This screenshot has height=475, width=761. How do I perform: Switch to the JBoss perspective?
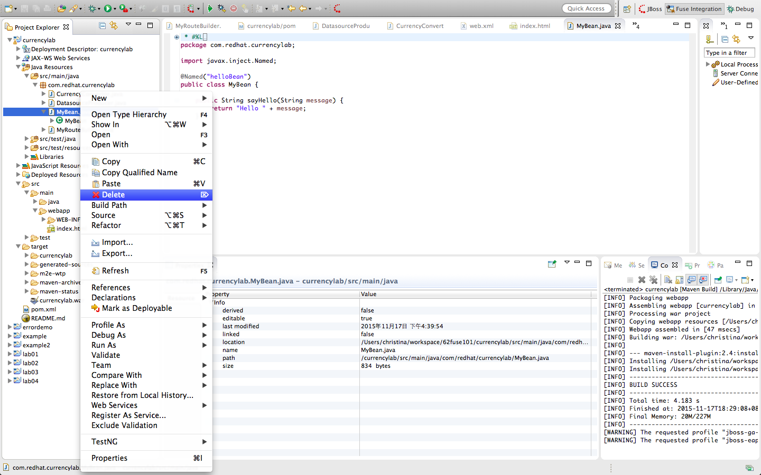(x=650, y=9)
